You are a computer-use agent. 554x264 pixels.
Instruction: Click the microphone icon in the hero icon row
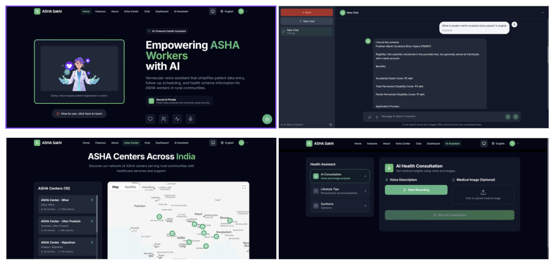click(190, 119)
